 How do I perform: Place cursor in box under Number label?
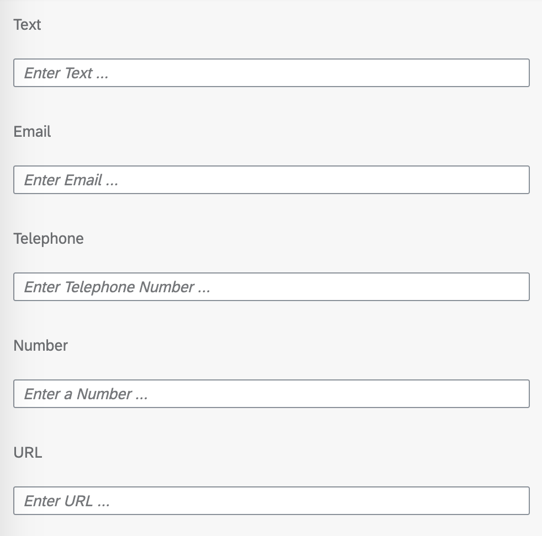click(272, 394)
